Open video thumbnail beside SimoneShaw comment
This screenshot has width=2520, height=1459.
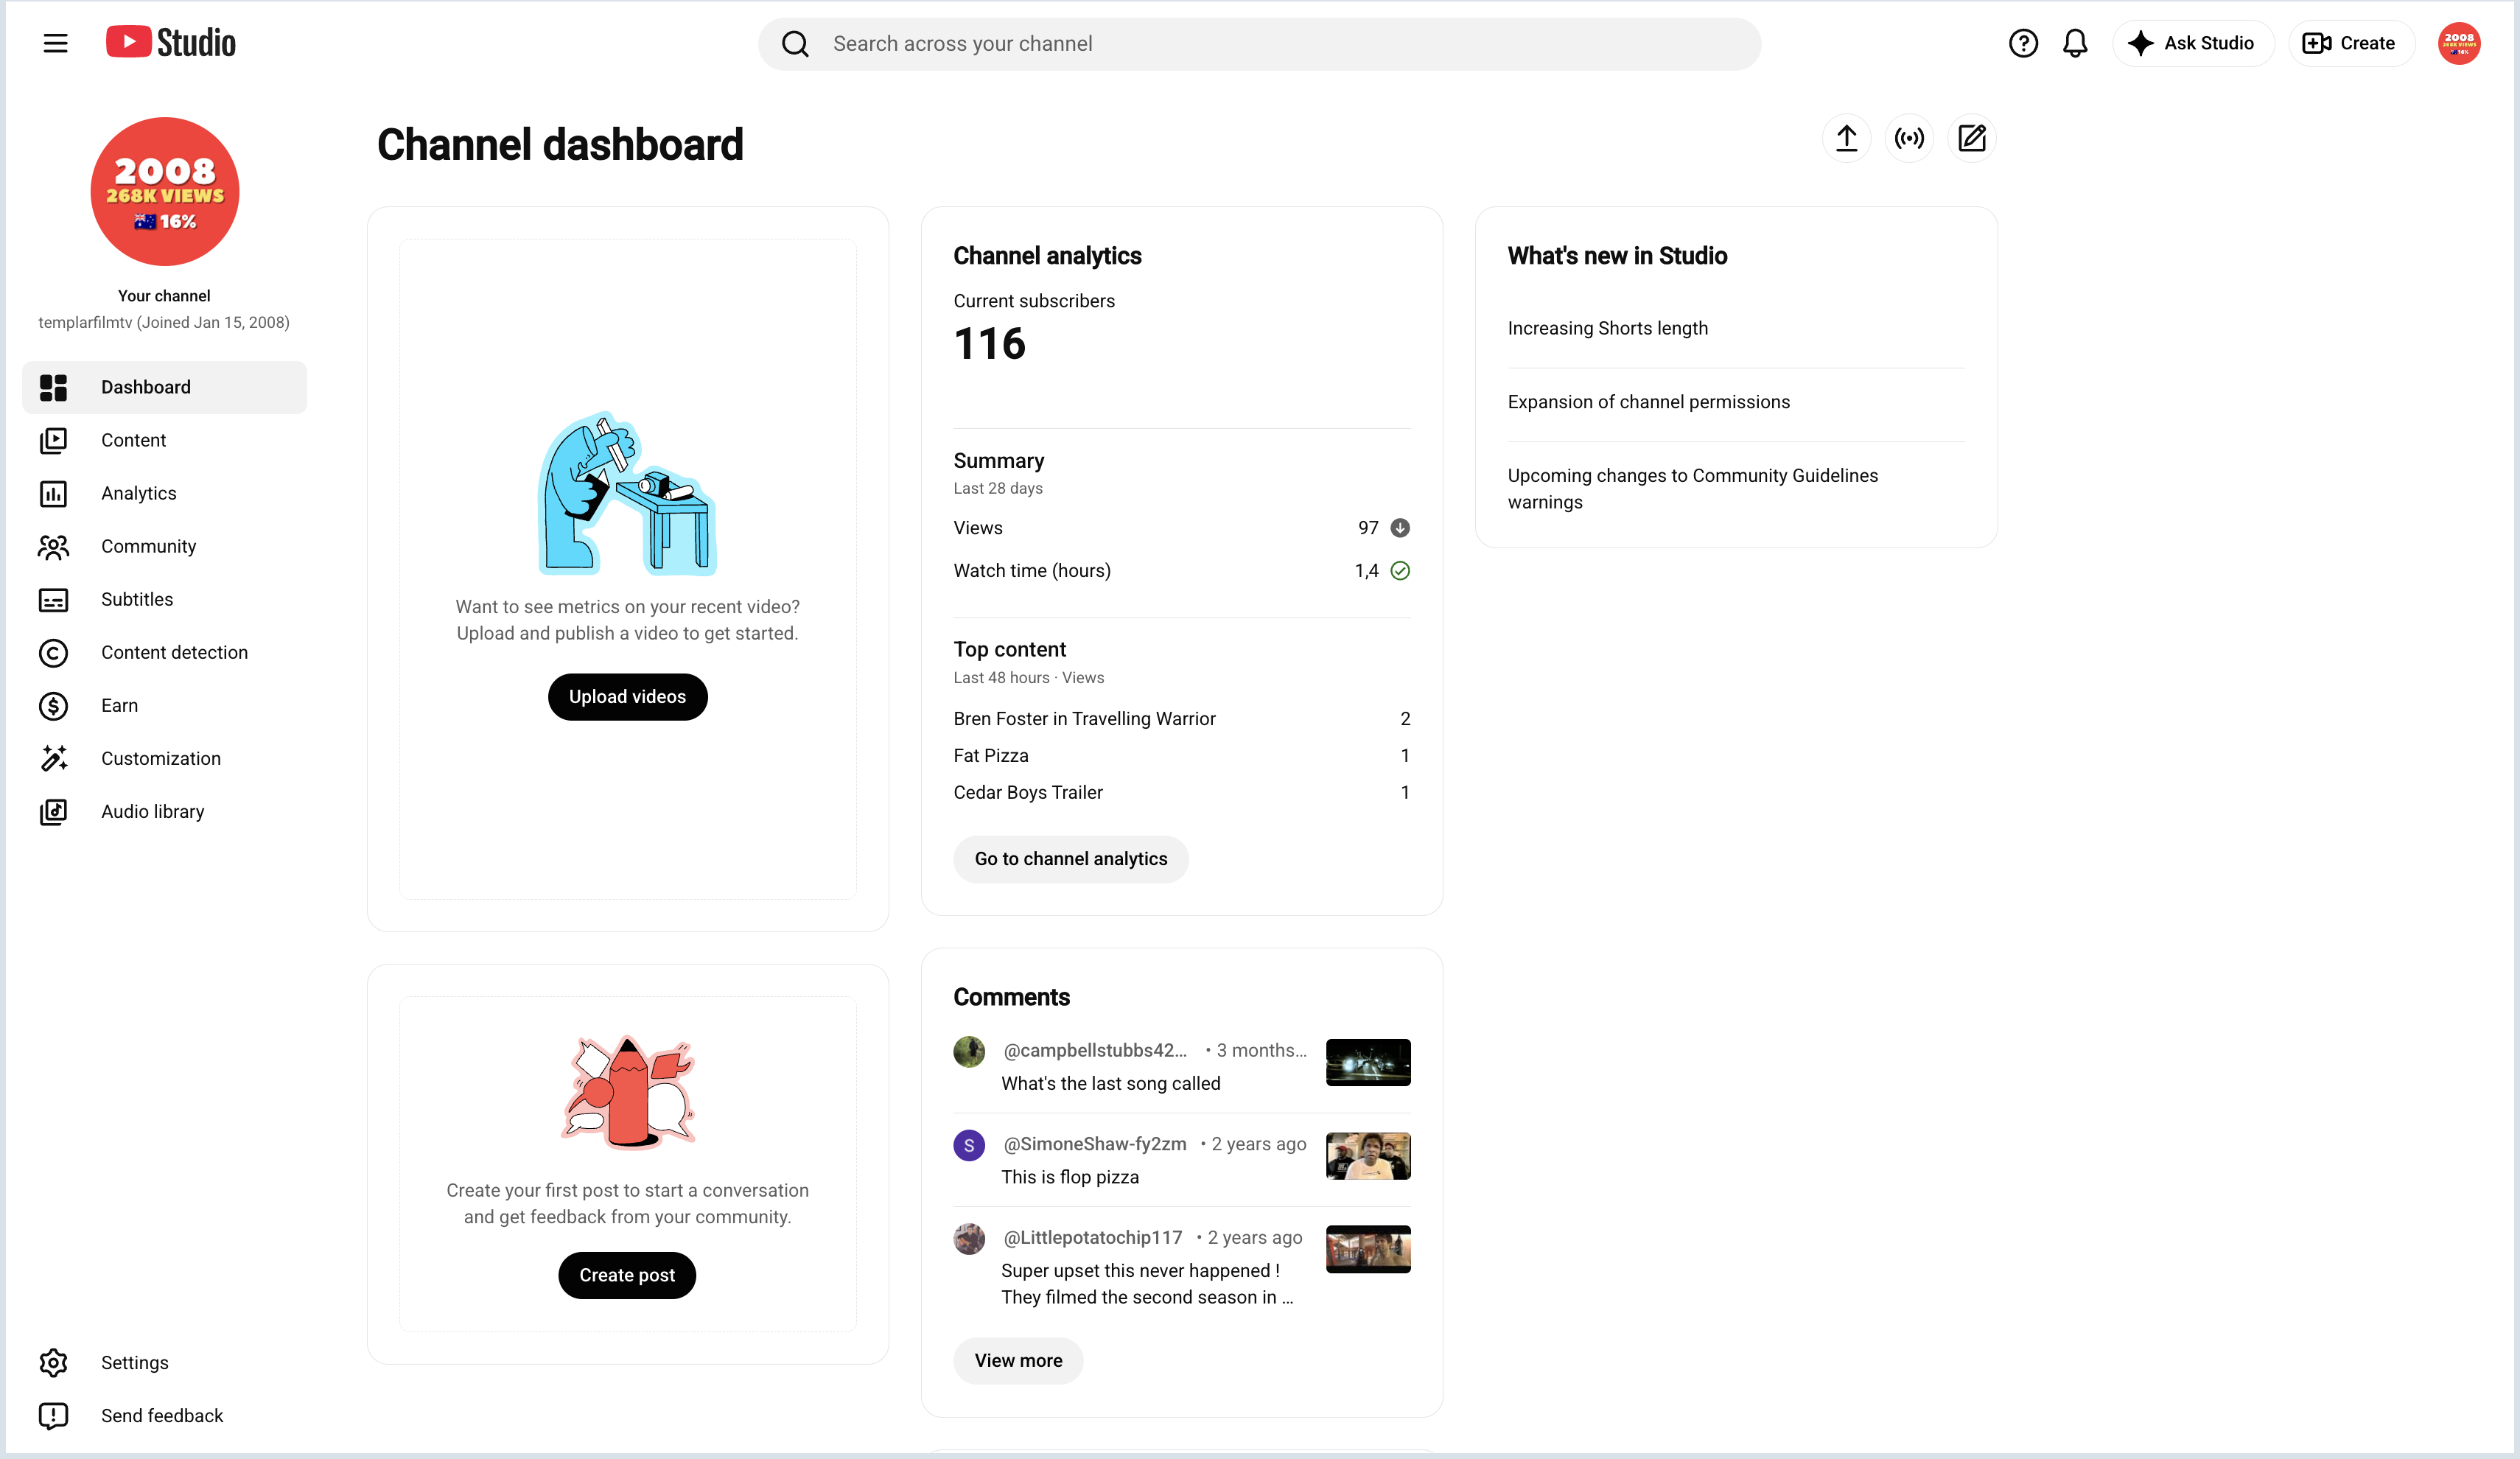click(1368, 1156)
